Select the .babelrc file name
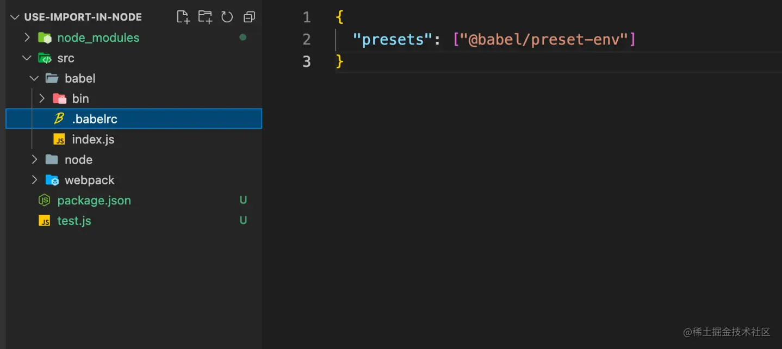Viewport: 782px width, 349px height. tap(95, 119)
